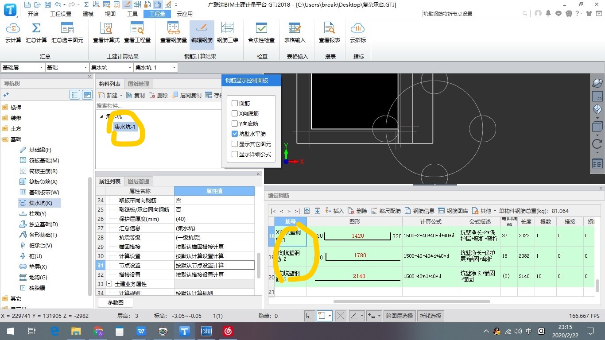Open the 视图 ribbon tab
Image resolution: width=605 pixels, height=340 pixels.
coord(110,14)
